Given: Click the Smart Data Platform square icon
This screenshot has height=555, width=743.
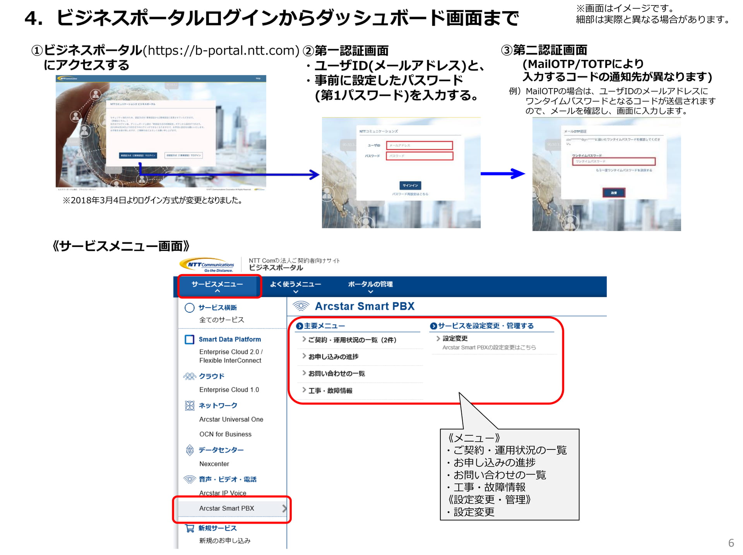Looking at the screenshot, I should [190, 339].
